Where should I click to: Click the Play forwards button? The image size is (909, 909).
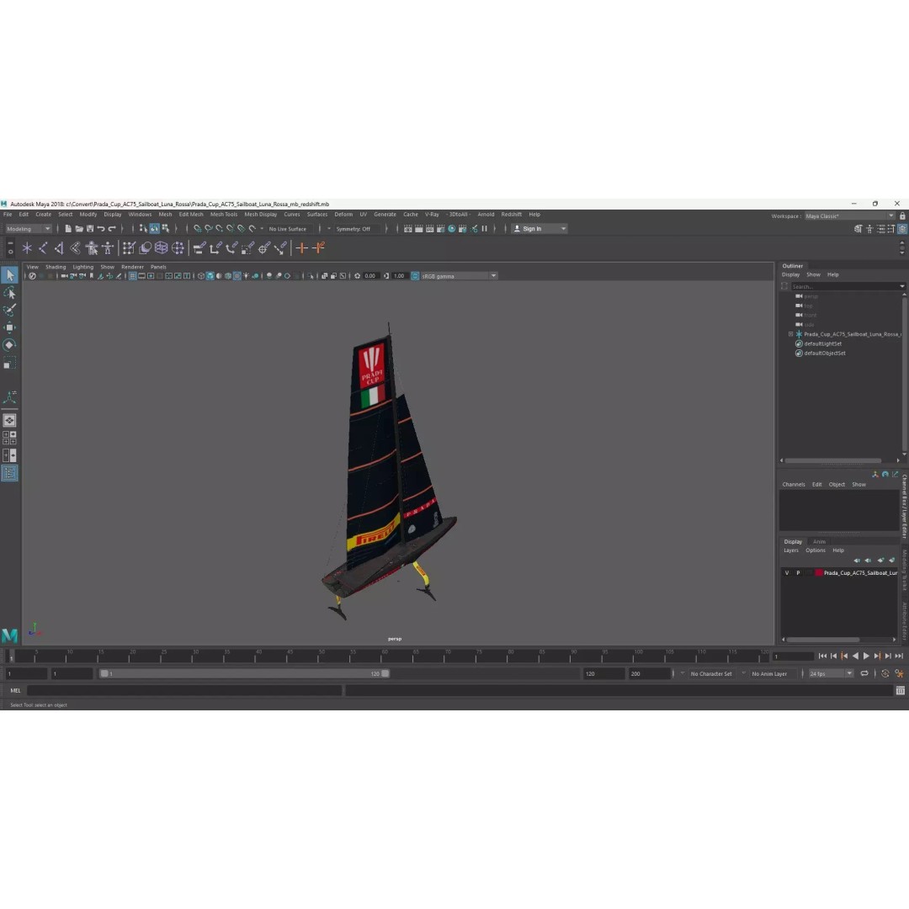pyautogui.click(x=866, y=656)
